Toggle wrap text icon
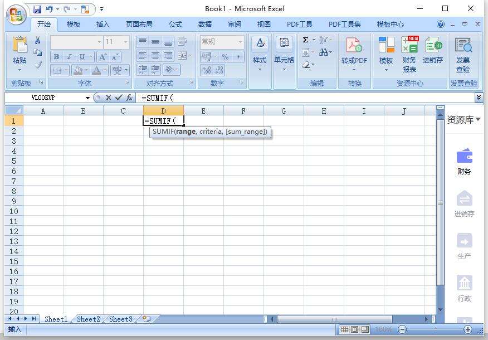 (182, 41)
